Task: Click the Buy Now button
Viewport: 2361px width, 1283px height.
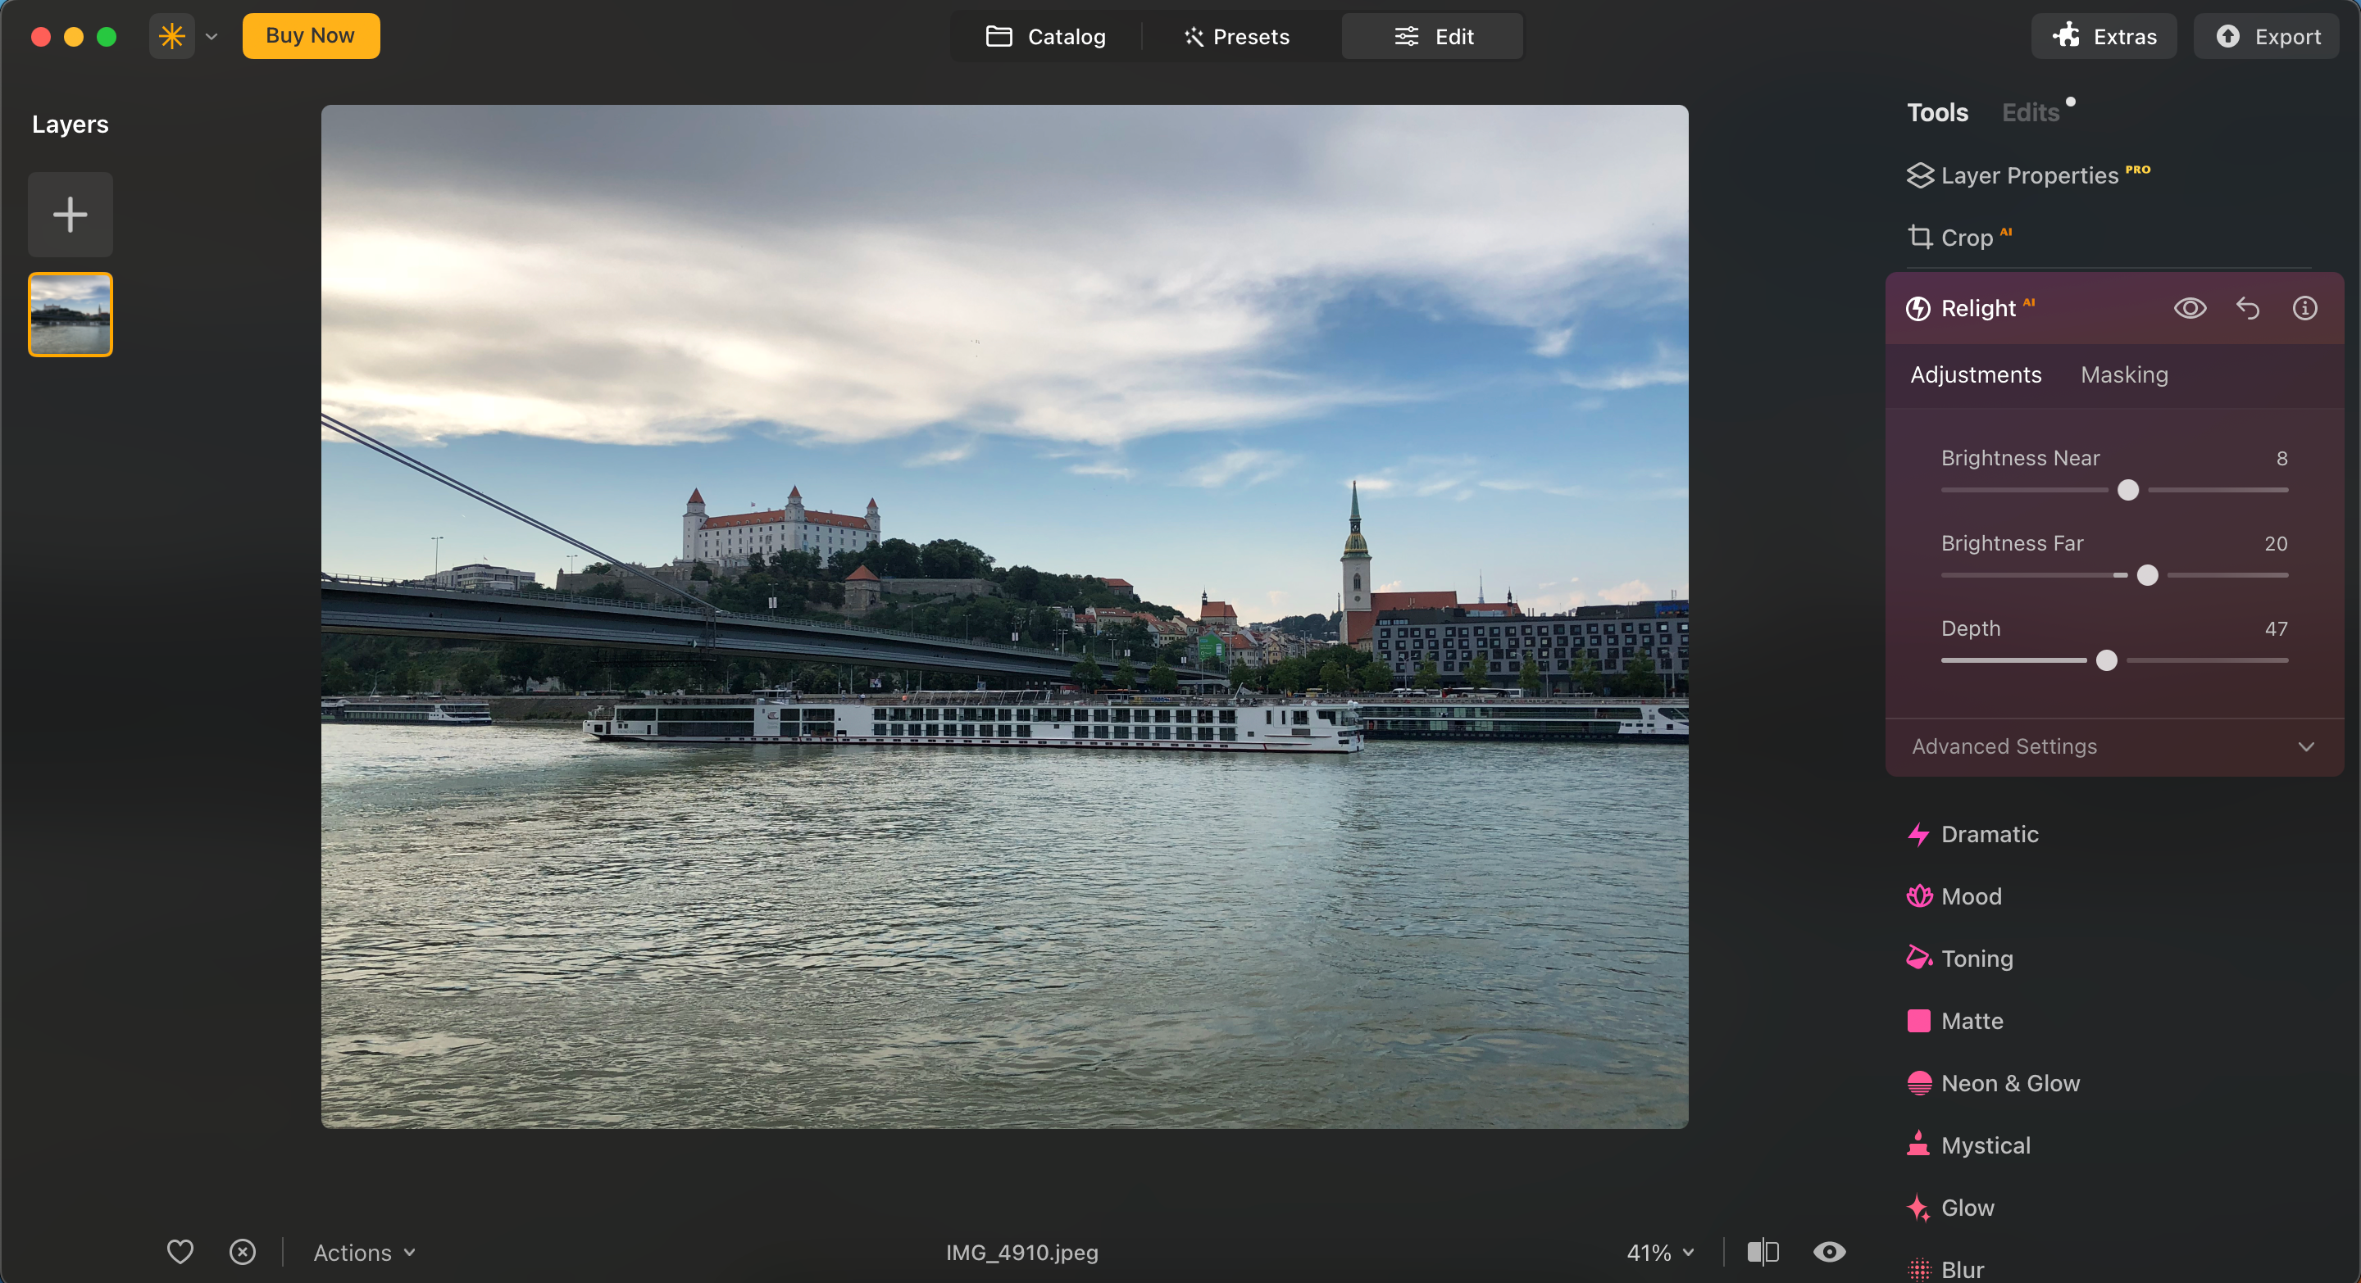Action: pos(311,36)
